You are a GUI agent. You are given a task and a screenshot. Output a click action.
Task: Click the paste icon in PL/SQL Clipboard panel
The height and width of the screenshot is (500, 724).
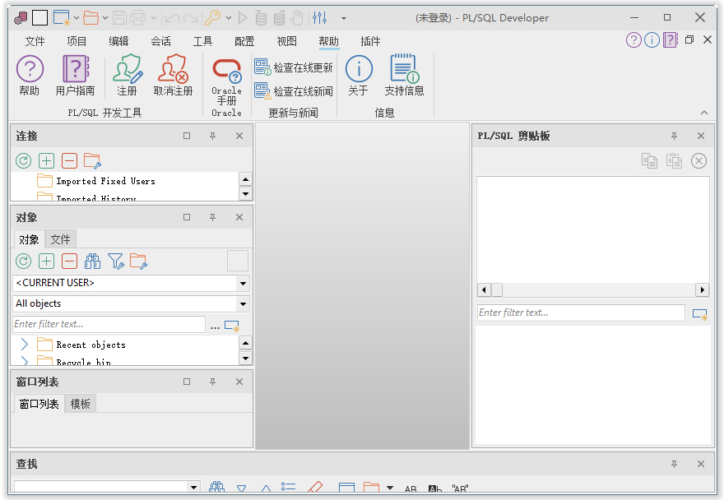[674, 160]
